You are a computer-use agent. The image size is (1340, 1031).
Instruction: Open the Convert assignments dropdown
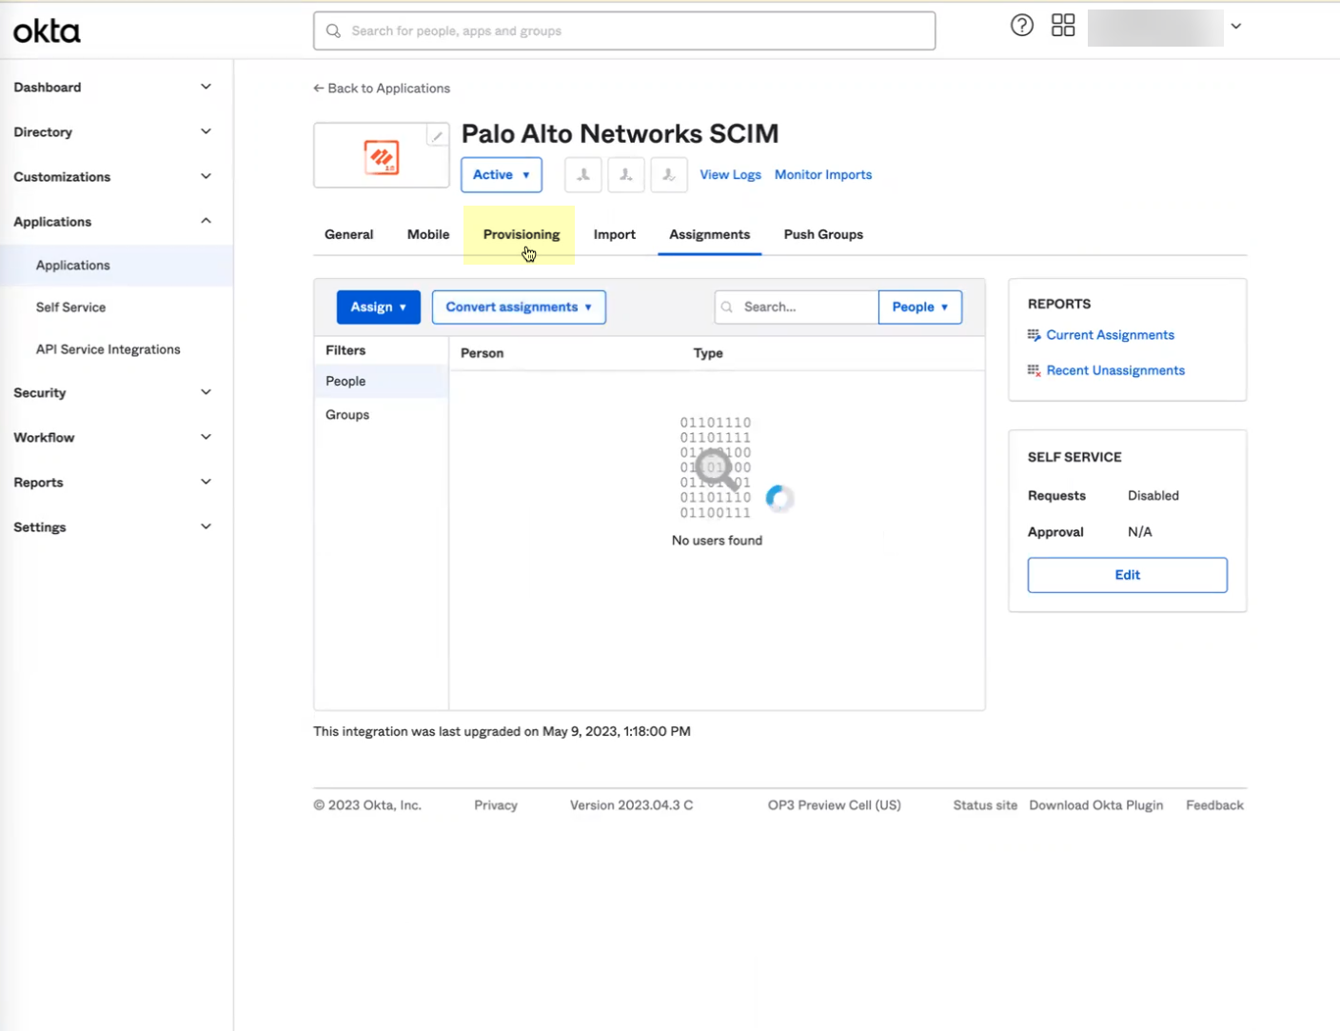(x=518, y=307)
